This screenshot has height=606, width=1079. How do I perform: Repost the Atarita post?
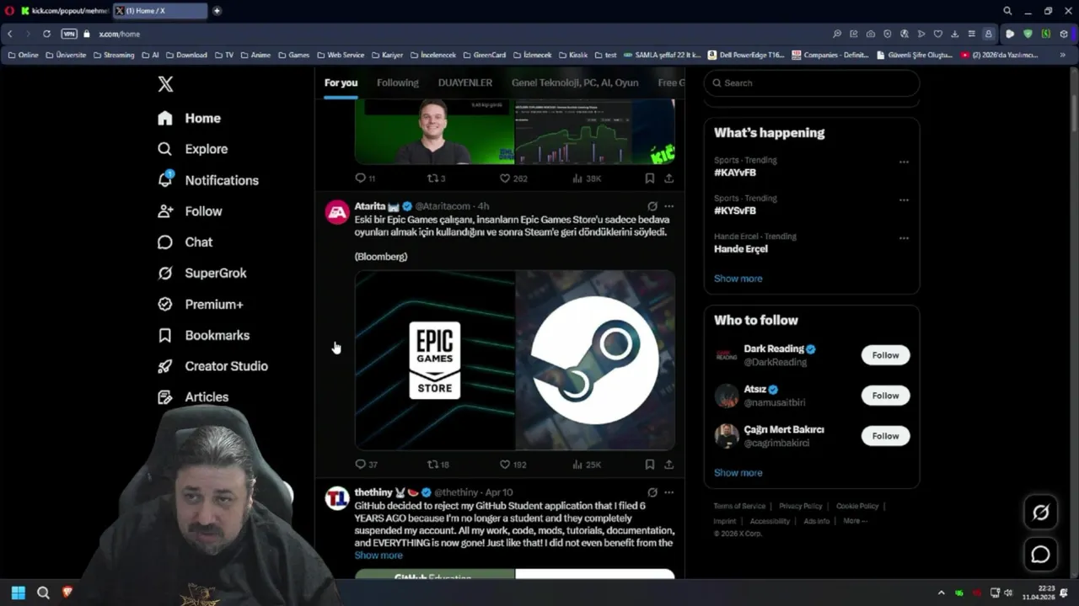[x=438, y=465]
